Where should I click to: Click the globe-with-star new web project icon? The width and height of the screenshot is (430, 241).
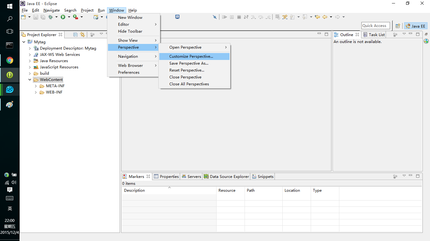pos(96,17)
